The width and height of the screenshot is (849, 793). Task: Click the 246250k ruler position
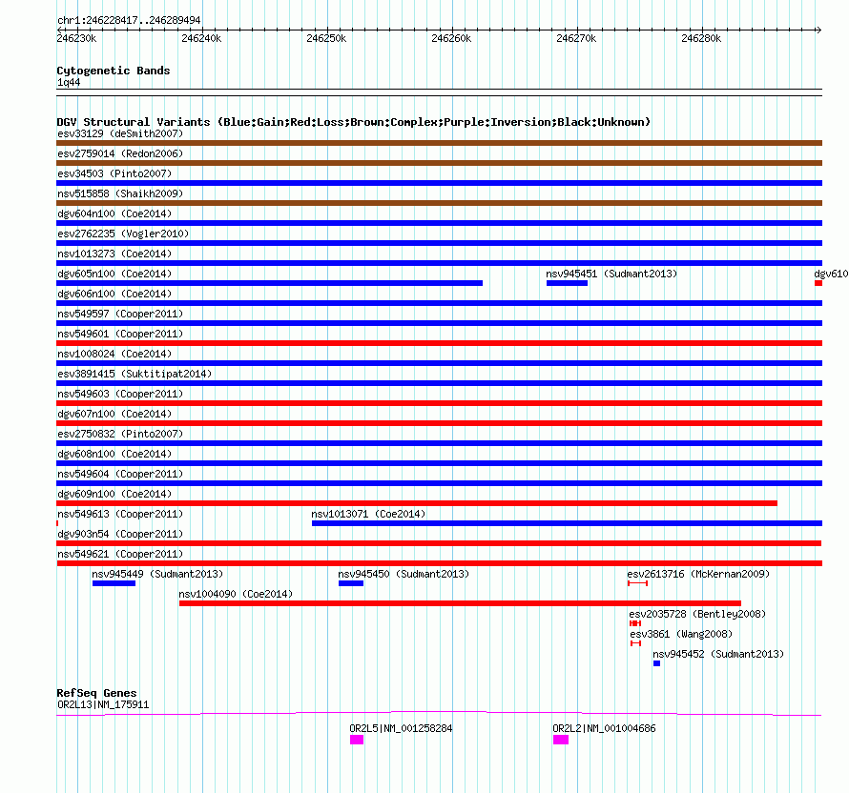click(326, 38)
